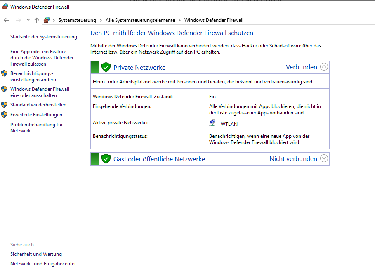Click Gast oder öffentliche Netzwerke heading

(159, 159)
